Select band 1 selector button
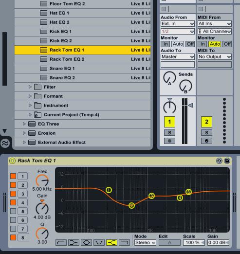This screenshot has width=240, height=254. click(23, 176)
